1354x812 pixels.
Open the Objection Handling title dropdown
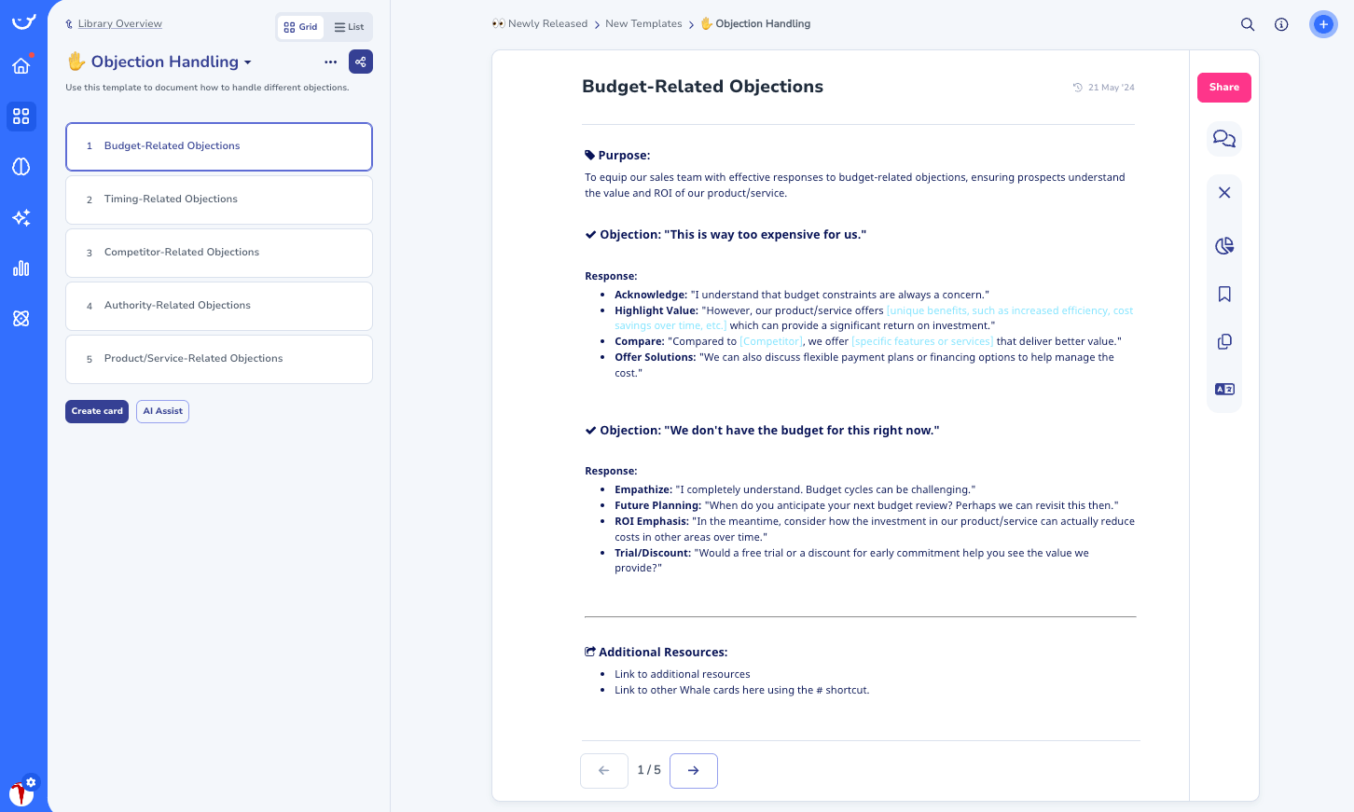coord(247,62)
